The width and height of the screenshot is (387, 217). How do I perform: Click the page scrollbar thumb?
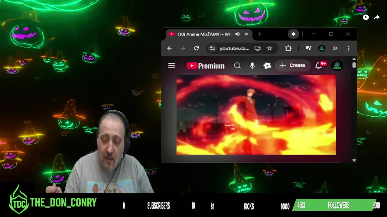pyautogui.click(x=354, y=65)
